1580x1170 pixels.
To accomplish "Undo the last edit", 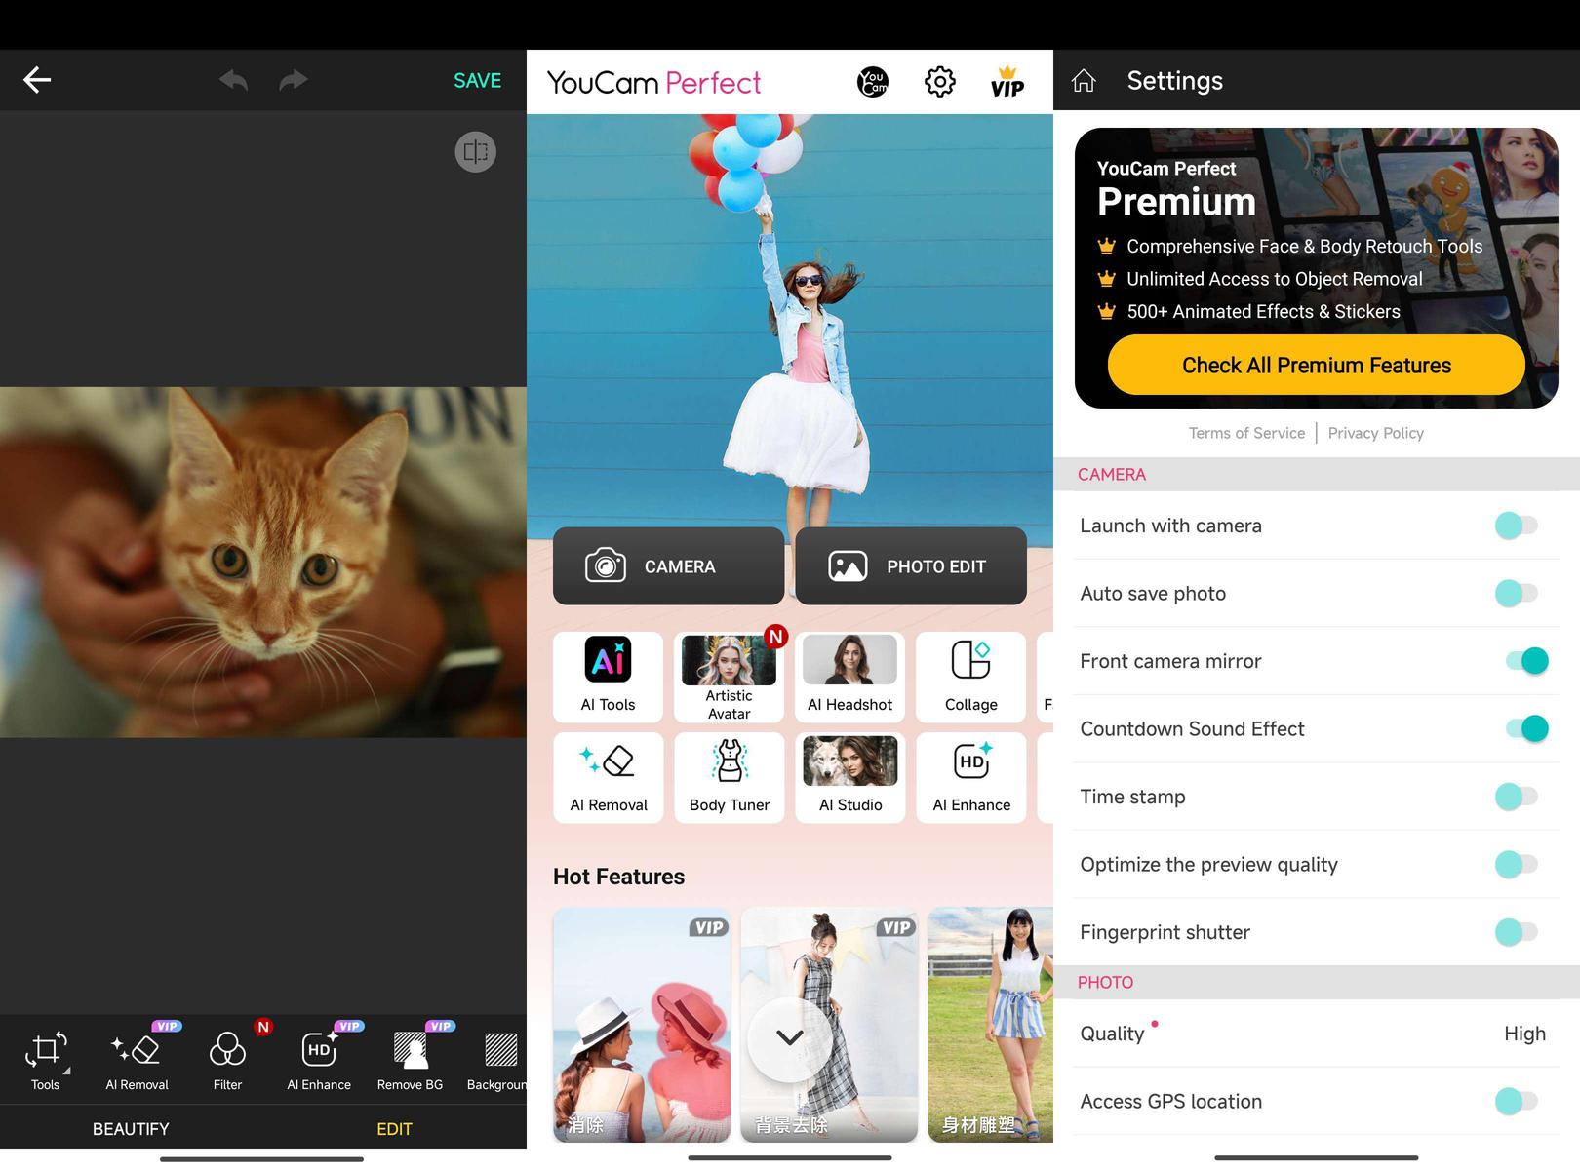I will point(234,80).
